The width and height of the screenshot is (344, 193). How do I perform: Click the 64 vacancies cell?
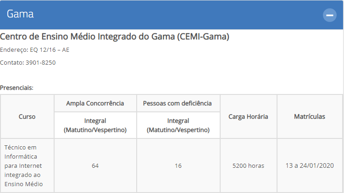[x=95, y=165]
